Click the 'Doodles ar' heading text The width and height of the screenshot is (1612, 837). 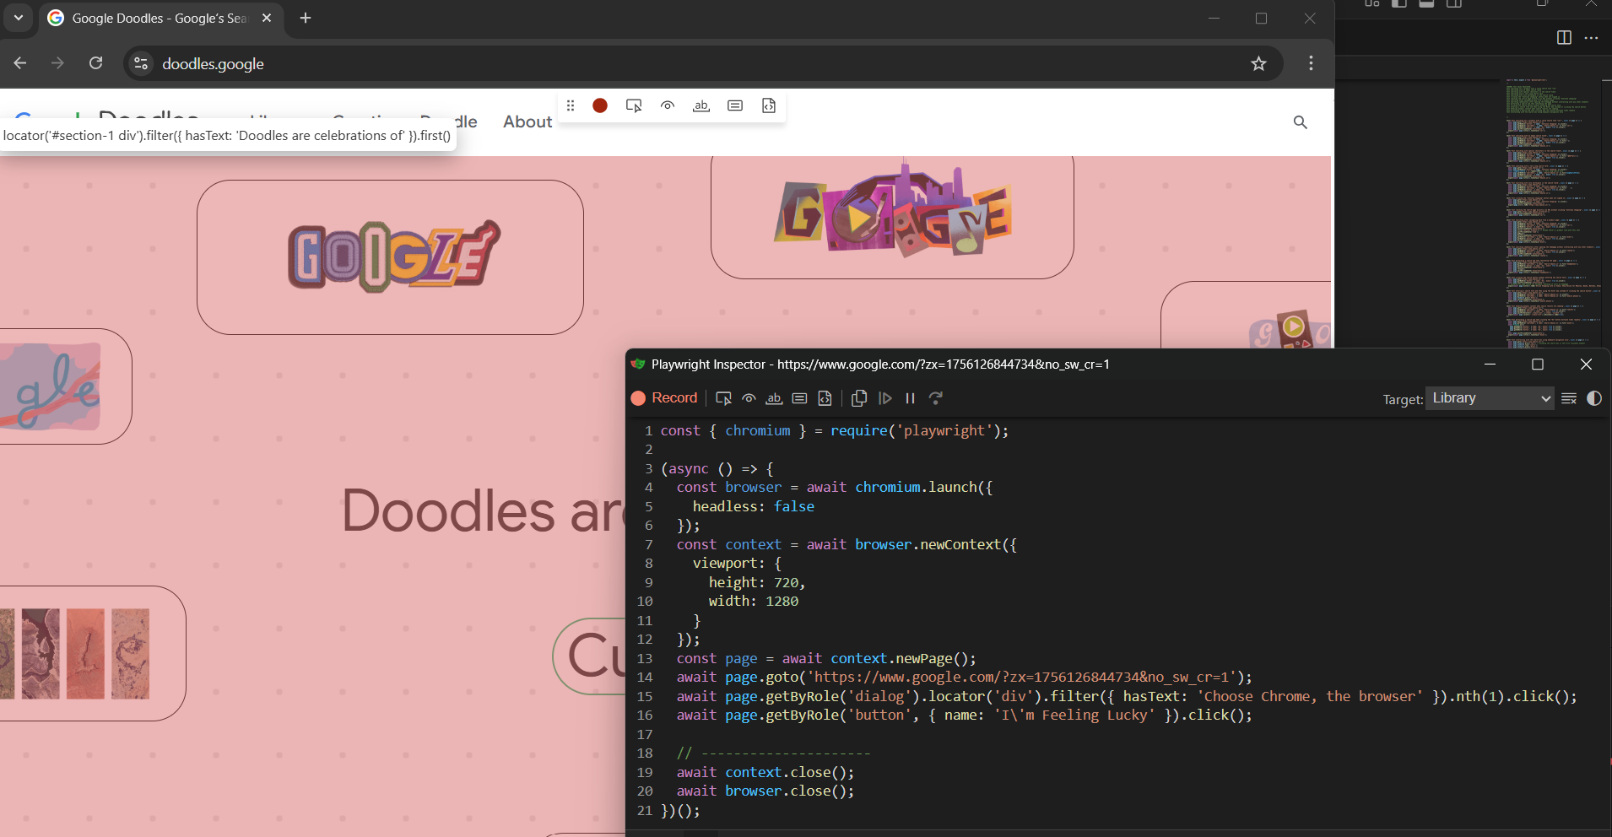(484, 510)
